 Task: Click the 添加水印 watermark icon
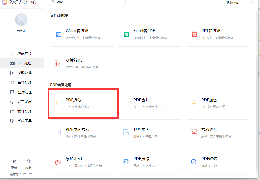pos(58,162)
